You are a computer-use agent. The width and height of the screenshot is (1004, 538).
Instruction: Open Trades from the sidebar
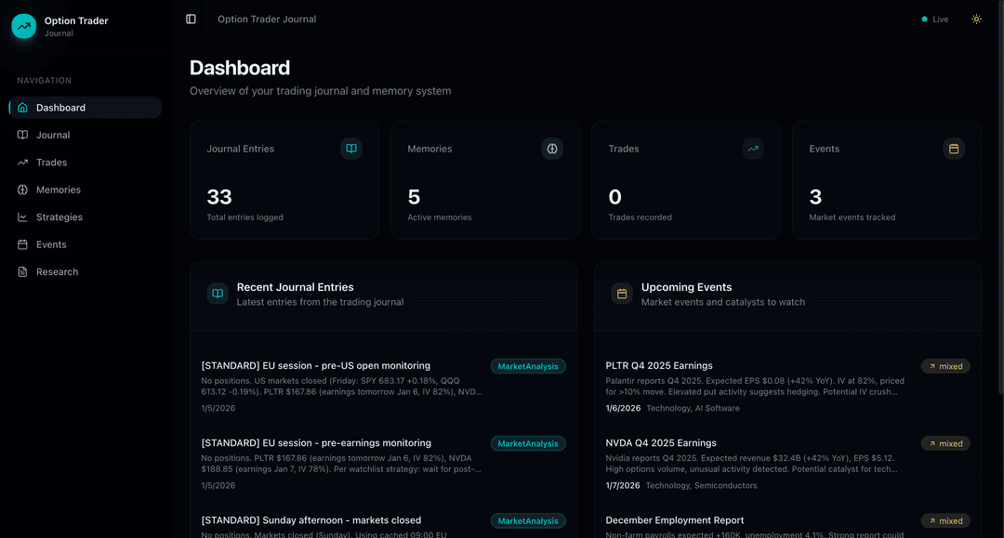coord(51,163)
